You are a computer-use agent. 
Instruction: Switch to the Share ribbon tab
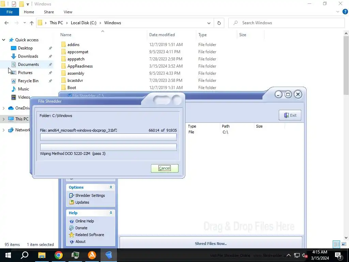pos(49,12)
